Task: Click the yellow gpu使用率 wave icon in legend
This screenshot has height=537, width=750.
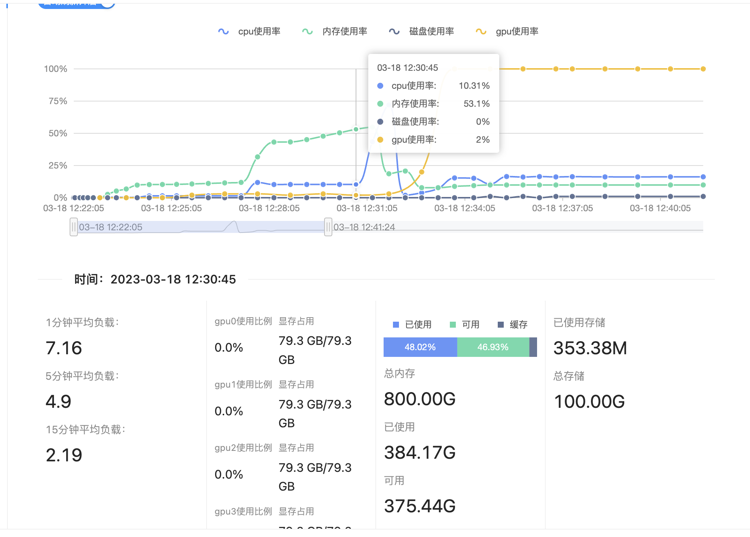Action: 481,31
